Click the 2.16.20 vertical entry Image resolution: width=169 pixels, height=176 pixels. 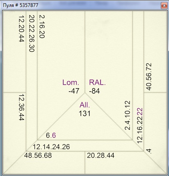(x=42, y=27)
